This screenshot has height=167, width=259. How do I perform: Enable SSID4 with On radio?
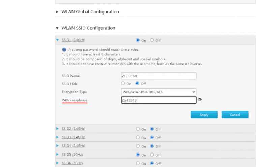pos(138,146)
